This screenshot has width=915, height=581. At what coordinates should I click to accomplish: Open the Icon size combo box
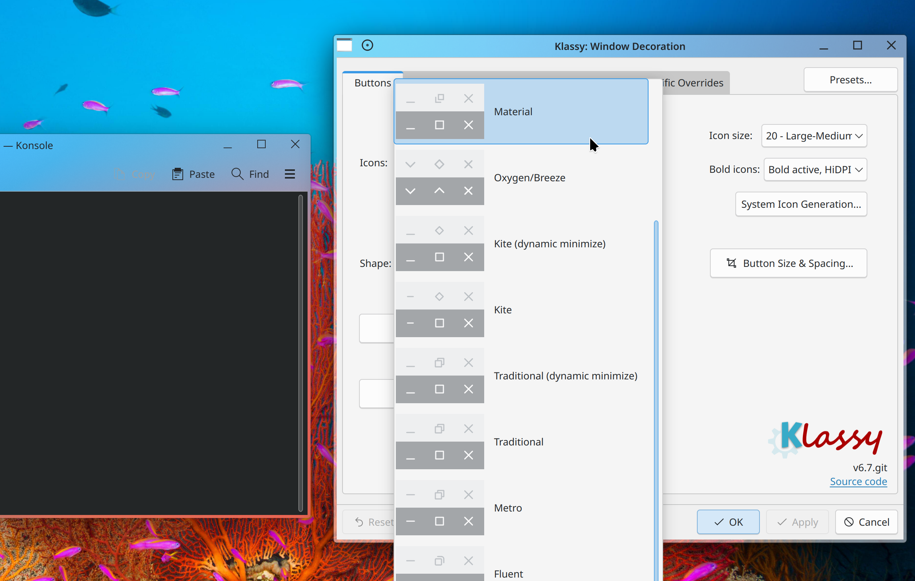pos(814,136)
